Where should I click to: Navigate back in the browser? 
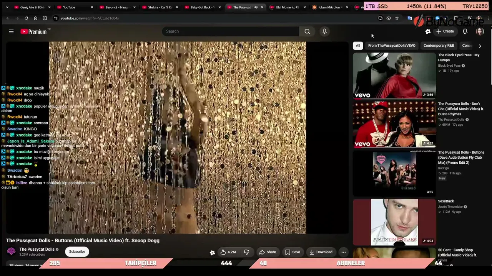point(8,18)
